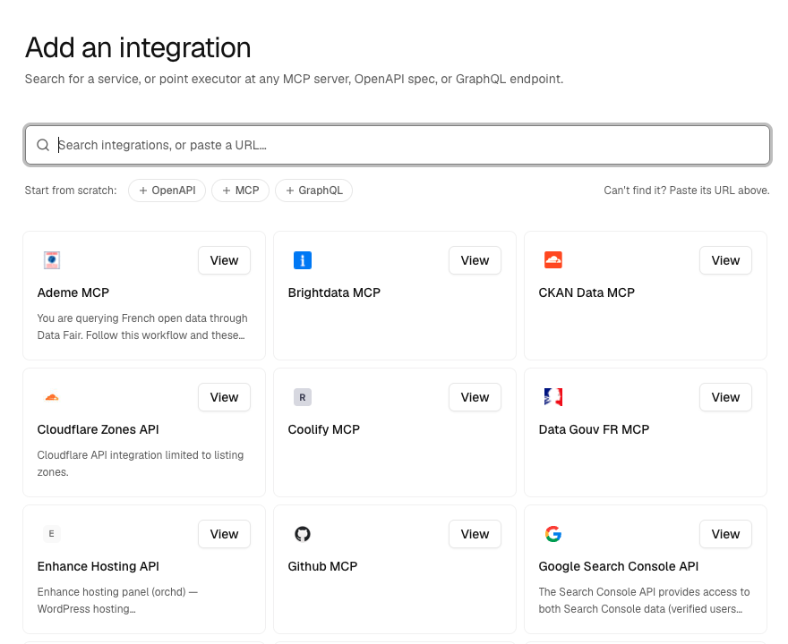This screenshot has width=788, height=644.
Task: Click the Google Search Console 'G' icon
Action: pyautogui.click(x=553, y=534)
